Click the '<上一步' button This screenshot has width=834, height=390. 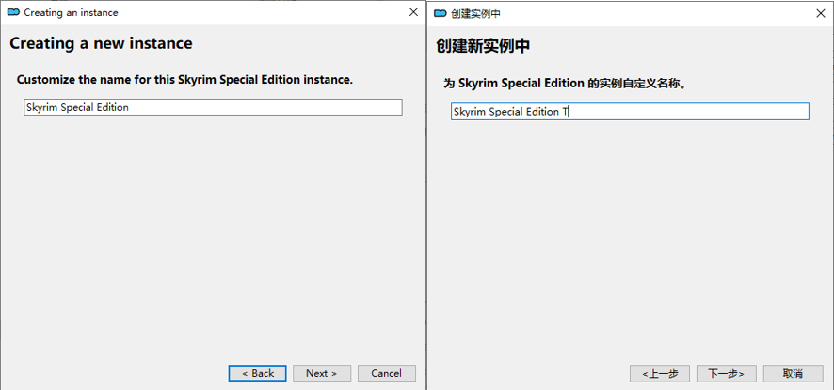pyautogui.click(x=660, y=374)
